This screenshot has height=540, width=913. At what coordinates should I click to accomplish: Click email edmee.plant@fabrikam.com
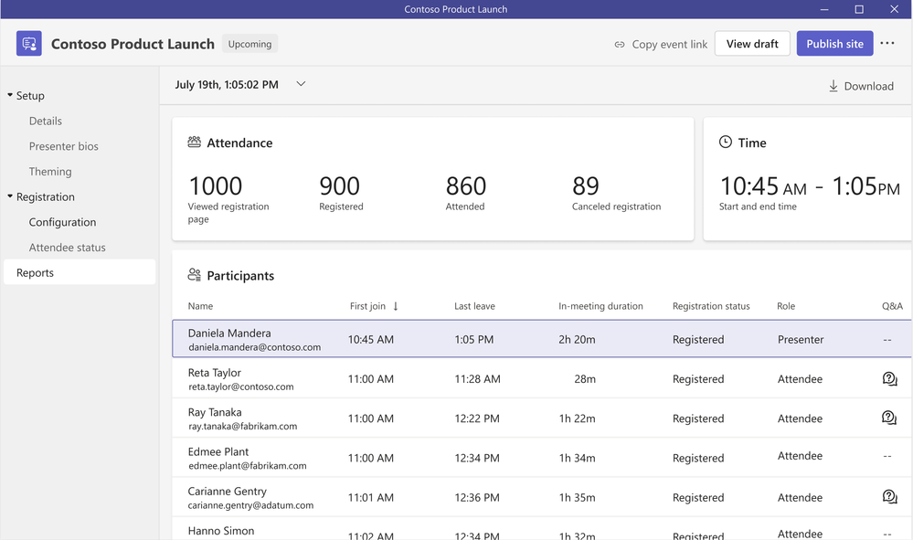tap(248, 466)
